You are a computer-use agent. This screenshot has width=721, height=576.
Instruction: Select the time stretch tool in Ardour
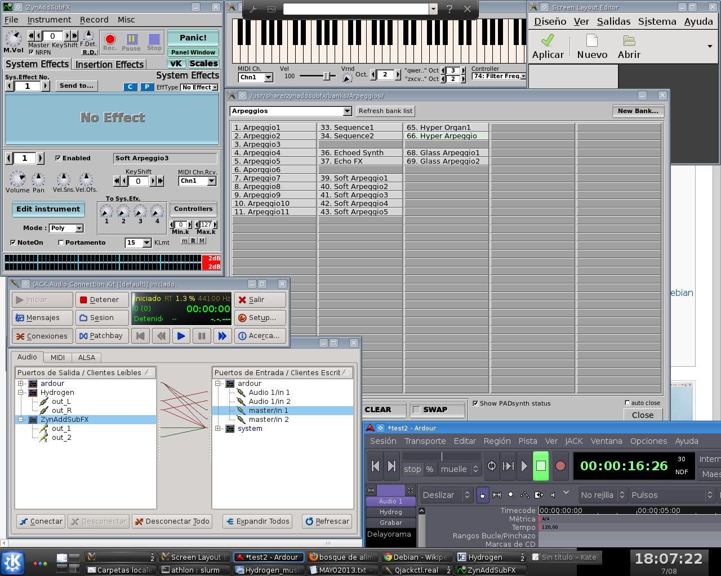[x=539, y=495]
